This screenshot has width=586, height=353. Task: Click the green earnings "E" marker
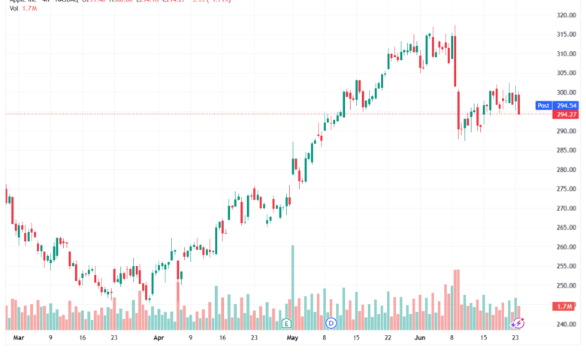pos(286,323)
